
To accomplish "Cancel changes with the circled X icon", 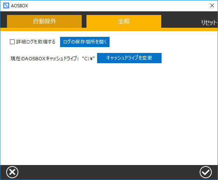I will 12,172.
